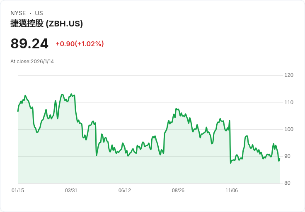Click the 80 price axis label
The width and height of the screenshot is (305, 212).
(x=287, y=183)
